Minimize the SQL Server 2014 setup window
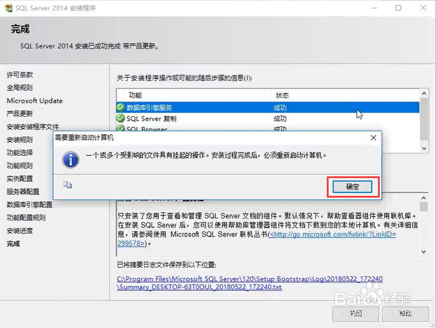This screenshot has width=436, height=328. [374, 8]
